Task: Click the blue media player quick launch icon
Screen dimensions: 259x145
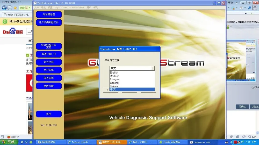Action: (x=26, y=142)
